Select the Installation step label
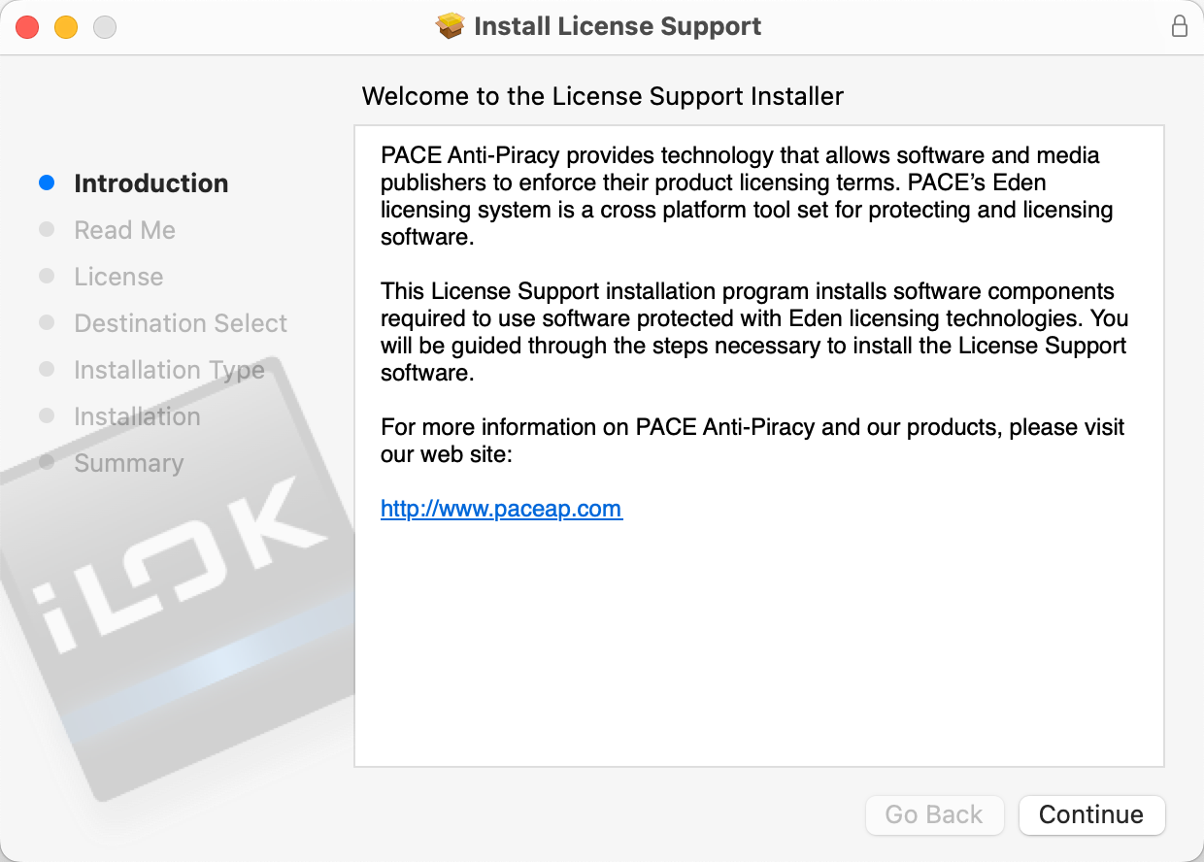This screenshot has width=1204, height=862. [137, 416]
